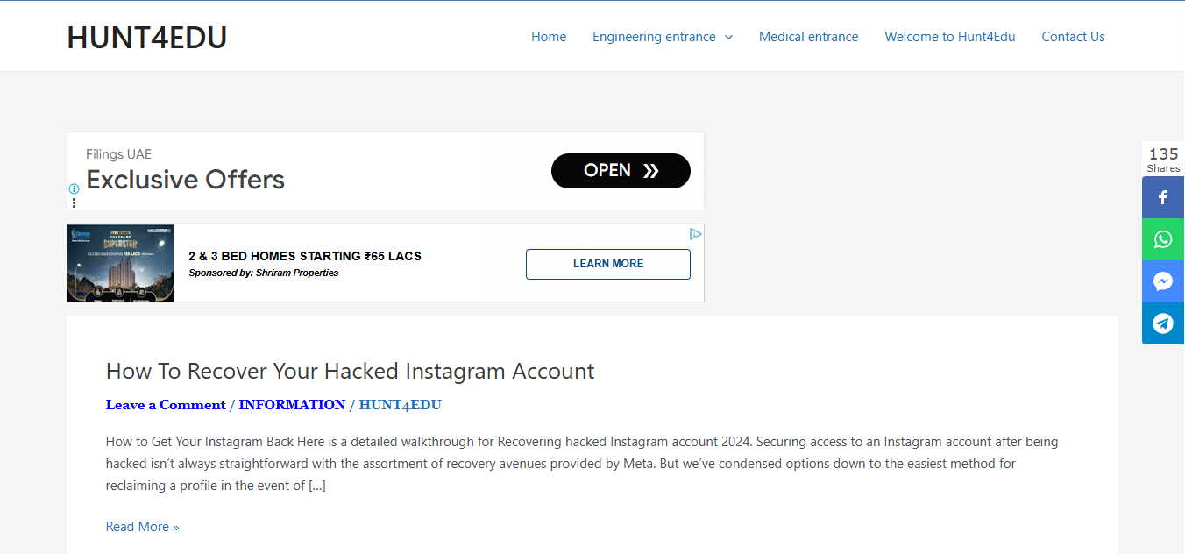This screenshot has height=554, width=1185.
Task: Share the page on Facebook
Action: tap(1163, 197)
